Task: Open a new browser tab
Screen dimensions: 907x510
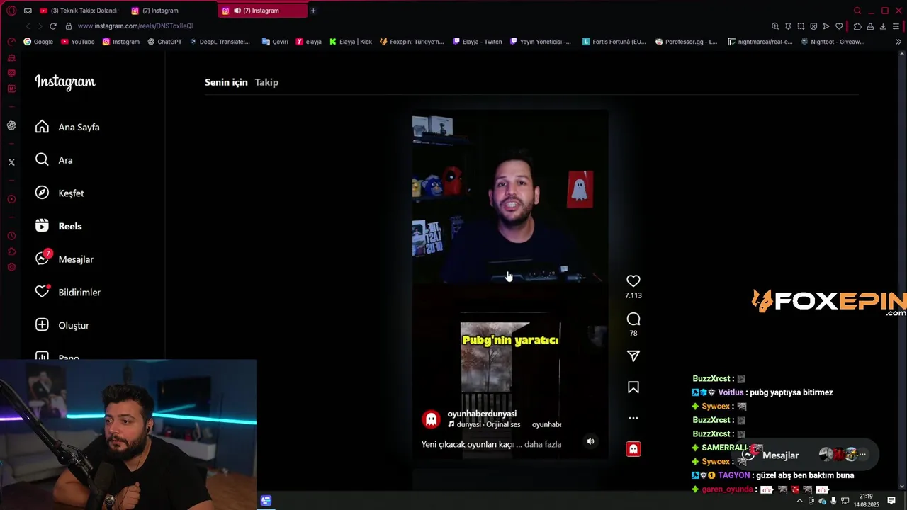Action: click(x=313, y=11)
